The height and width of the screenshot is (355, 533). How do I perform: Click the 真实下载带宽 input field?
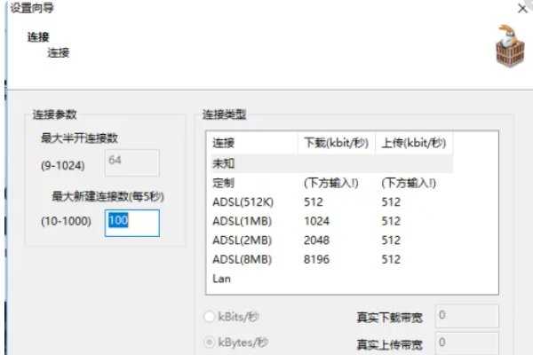tap(466, 316)
